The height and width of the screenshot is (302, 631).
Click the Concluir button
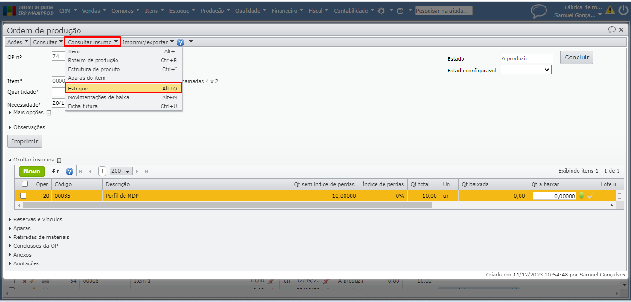click(x=577, y=58)
